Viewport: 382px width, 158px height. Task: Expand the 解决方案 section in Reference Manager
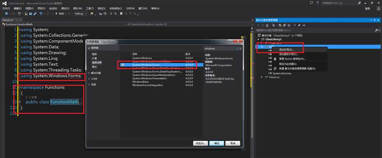[x=89, y=73]
